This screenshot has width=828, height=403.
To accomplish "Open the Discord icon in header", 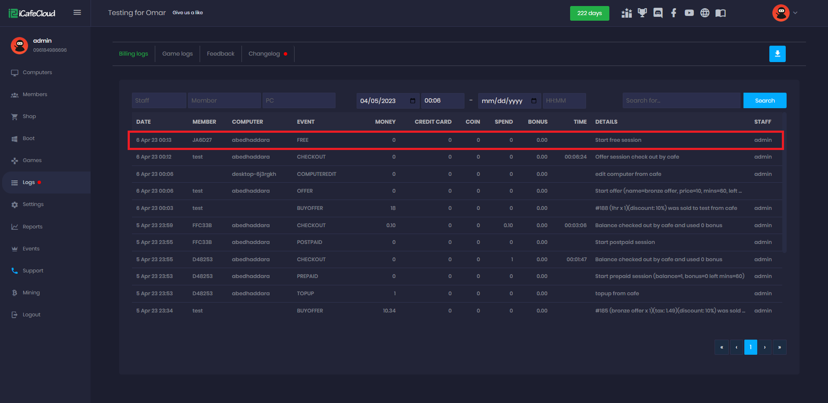I will (x=658, y=13).
